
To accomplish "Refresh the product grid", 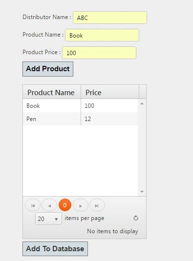I will click(136, 218).
